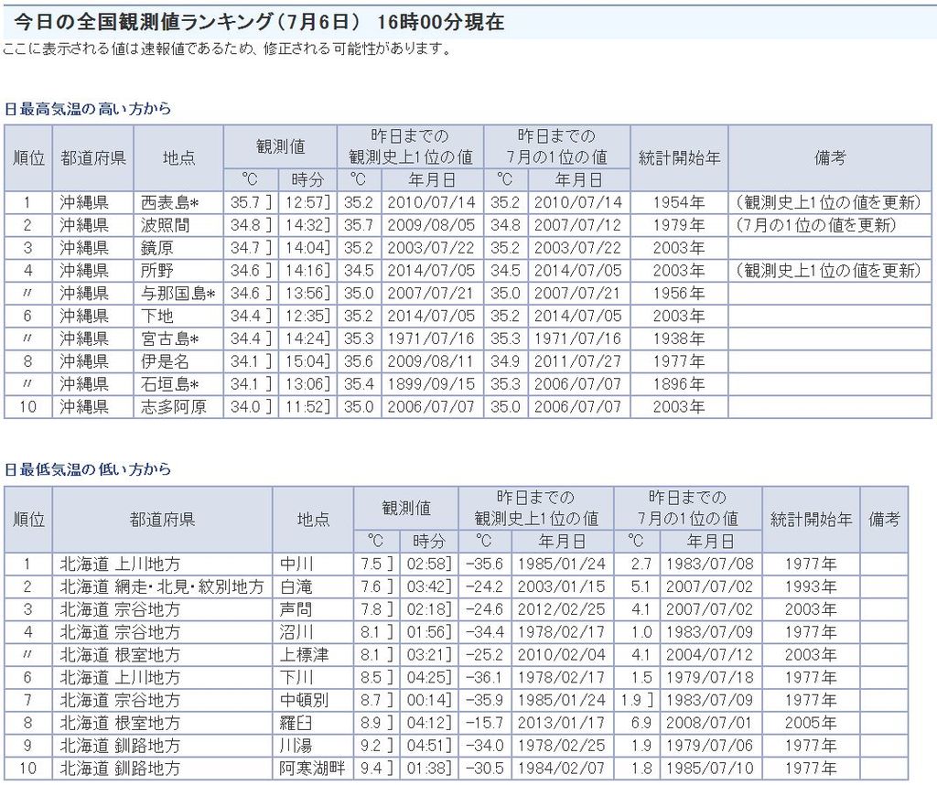
Task: Open the 中川 location in the low temperature table
Action: [296, 564]
